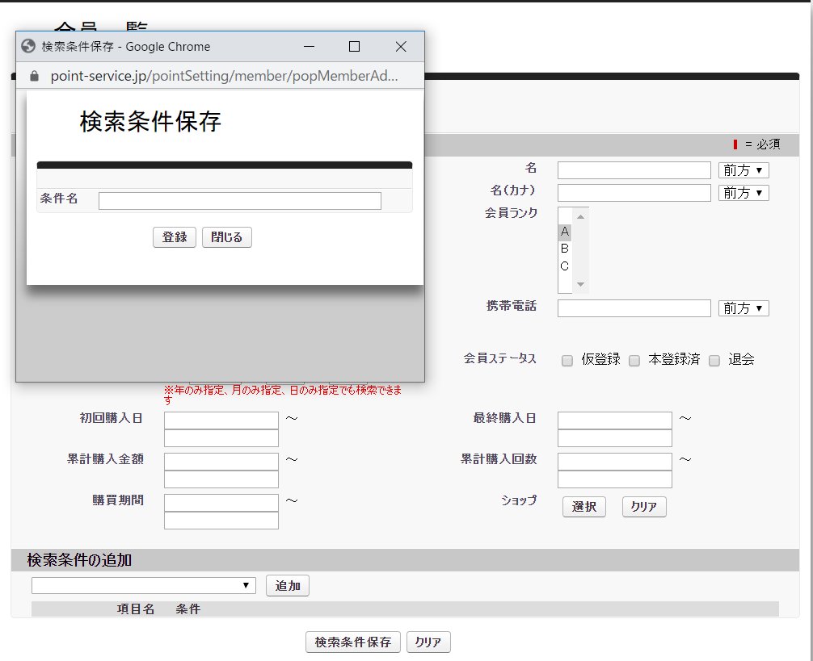Select rank A in 会員ランク list
813x661 pixels.
pyautogui.click(x=565, y=232)
